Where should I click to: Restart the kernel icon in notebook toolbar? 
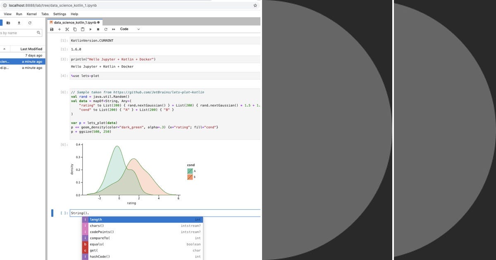[106, 29]
